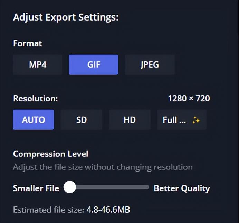Screen dimensions: 239x223
Task: Click the compression slider handle
Action: (x=70, y=187)
